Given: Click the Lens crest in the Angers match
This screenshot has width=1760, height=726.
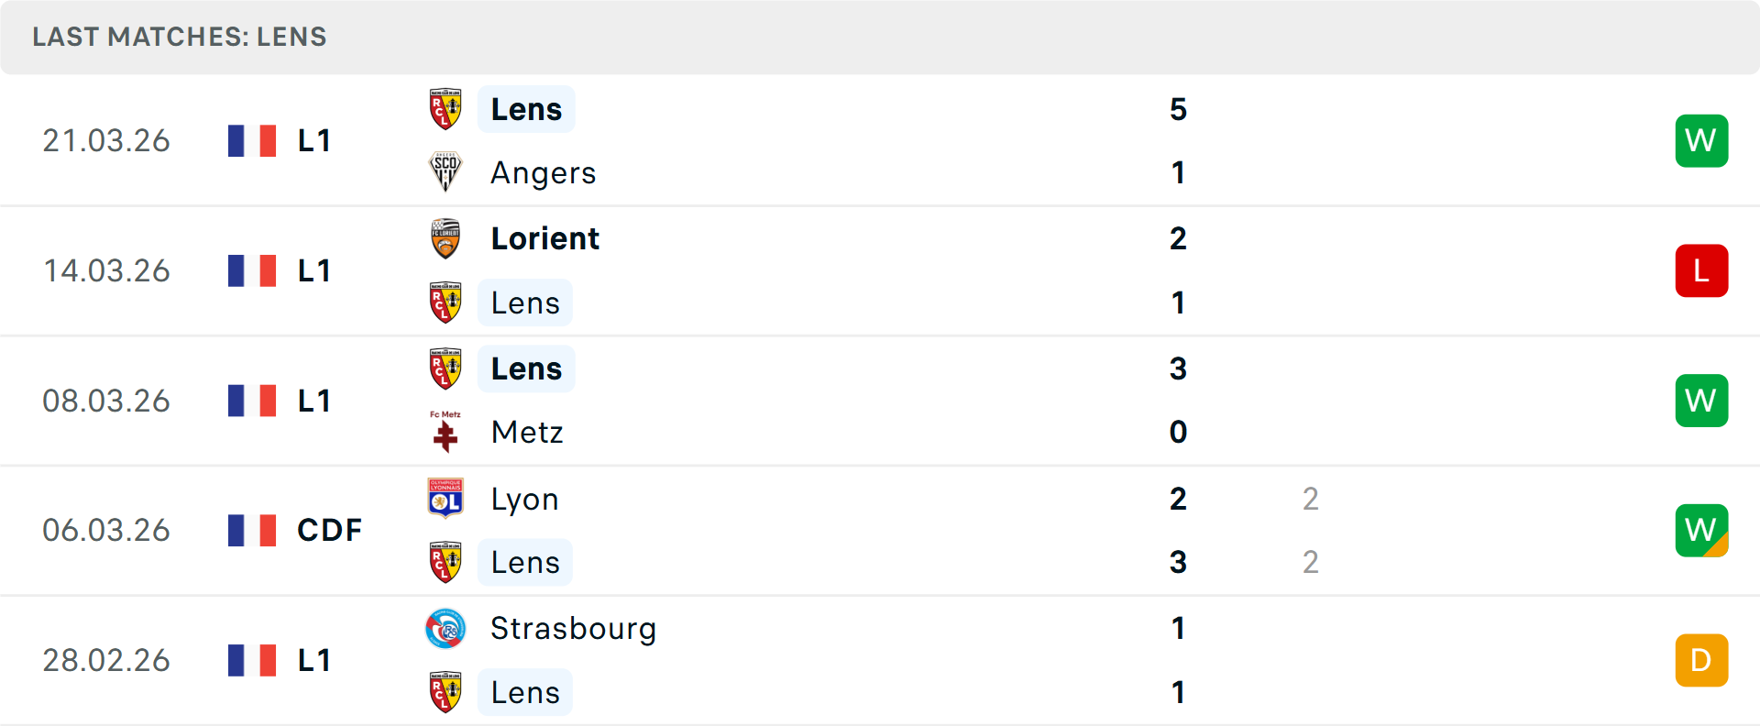Looking at the screenshot, I should point(445,109).
